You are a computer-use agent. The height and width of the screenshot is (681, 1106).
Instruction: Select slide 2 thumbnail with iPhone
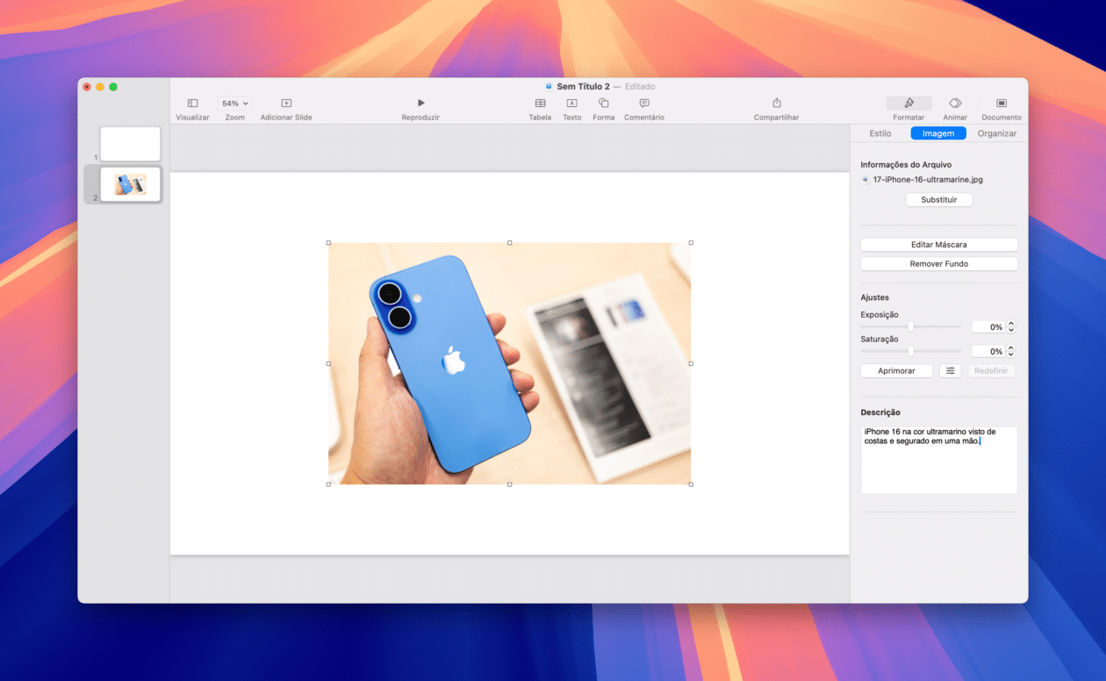point(131,184)
